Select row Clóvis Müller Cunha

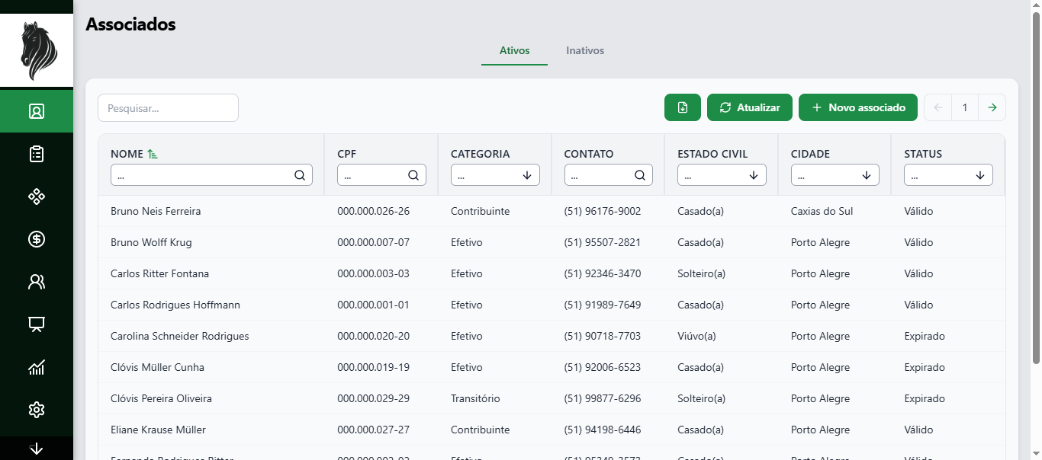pos(552,367)
